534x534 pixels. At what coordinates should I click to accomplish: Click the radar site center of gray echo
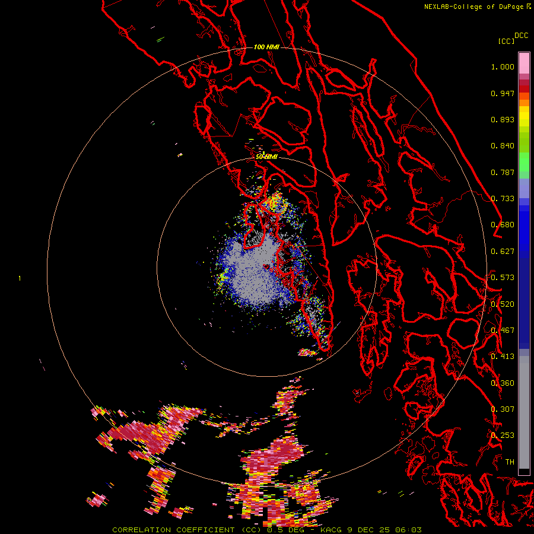(x=266, y=266)
